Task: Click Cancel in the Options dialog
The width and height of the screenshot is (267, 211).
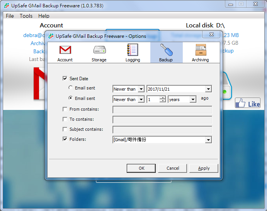Action: 172,168
